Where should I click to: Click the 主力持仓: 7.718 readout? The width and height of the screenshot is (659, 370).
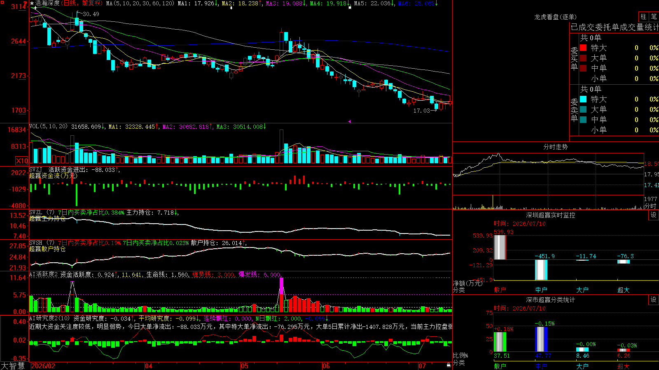point(150,213)
